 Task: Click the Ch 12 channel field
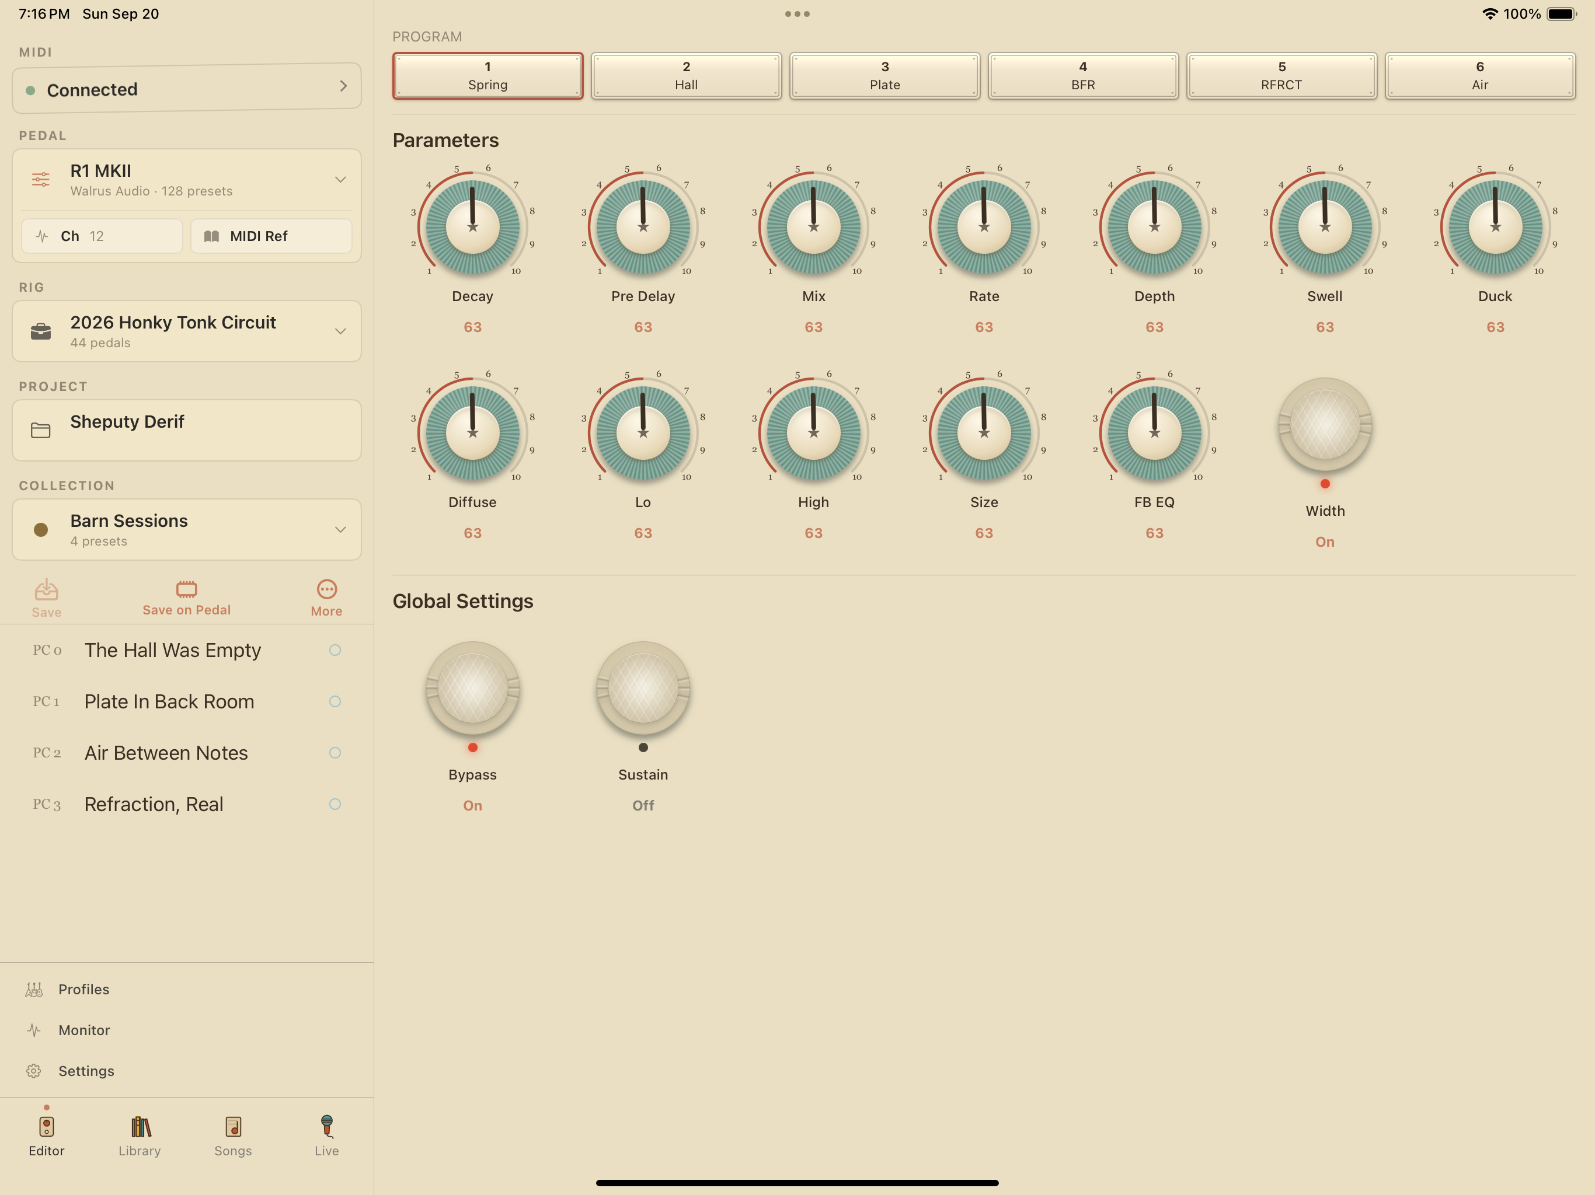coord(102,236)
